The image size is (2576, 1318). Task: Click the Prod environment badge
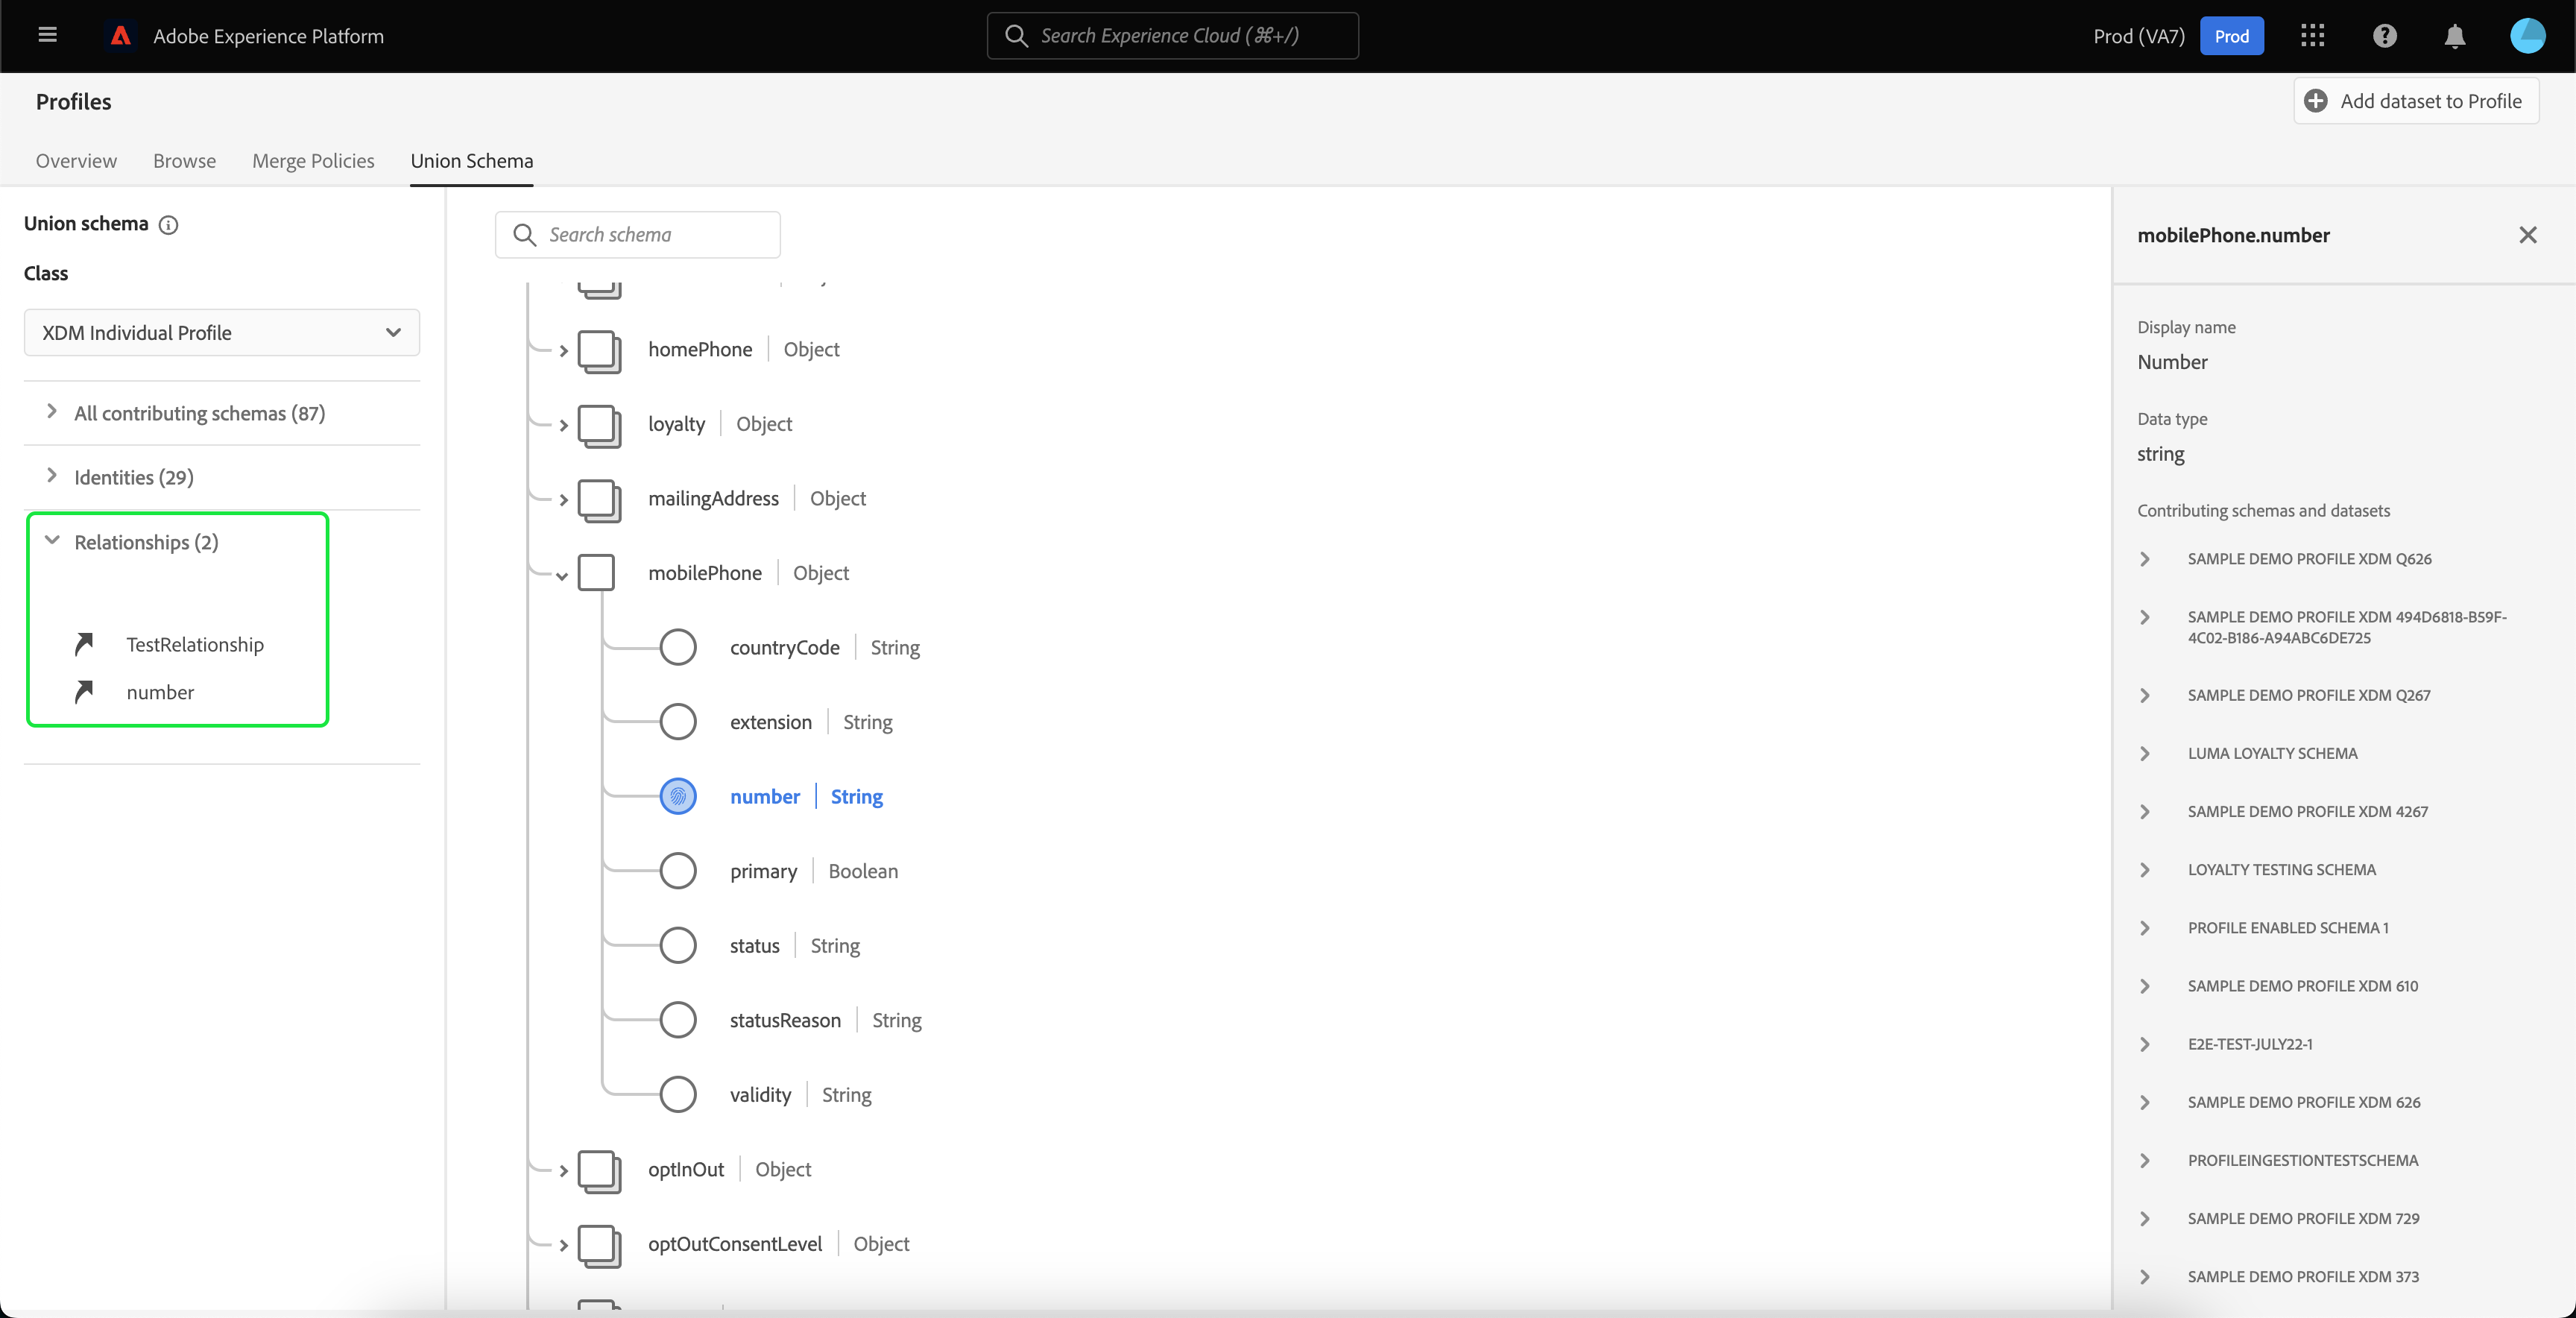[x=2231, y=36]
